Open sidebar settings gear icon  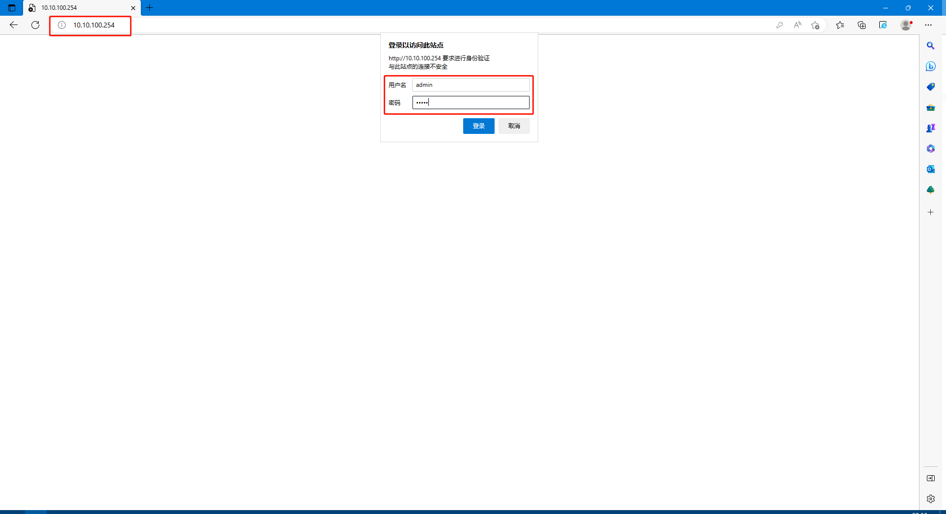coord(930,499)
